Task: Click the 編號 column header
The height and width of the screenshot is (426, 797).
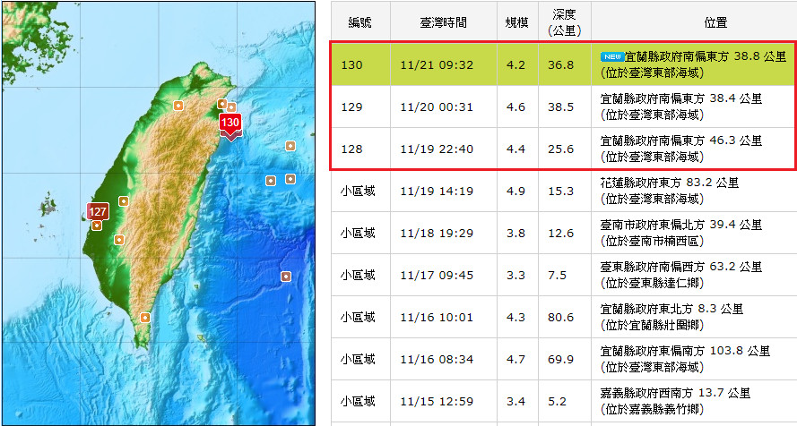Action: [x=359, y=21]
